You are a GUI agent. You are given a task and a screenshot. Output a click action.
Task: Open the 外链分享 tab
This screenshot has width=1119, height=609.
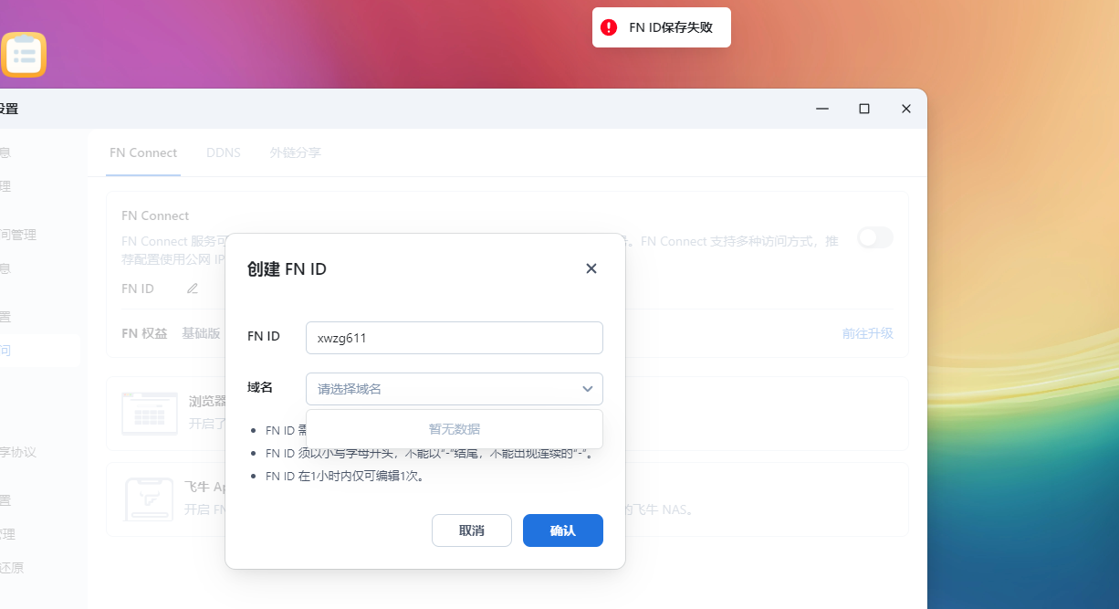[295, 152]
